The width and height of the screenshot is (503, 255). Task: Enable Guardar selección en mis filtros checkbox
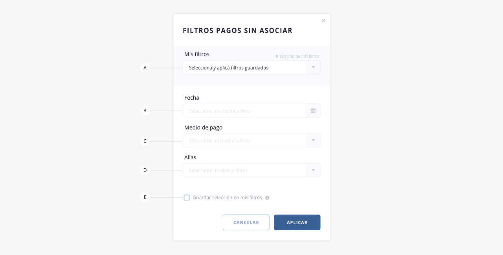[x=187, y=198]
